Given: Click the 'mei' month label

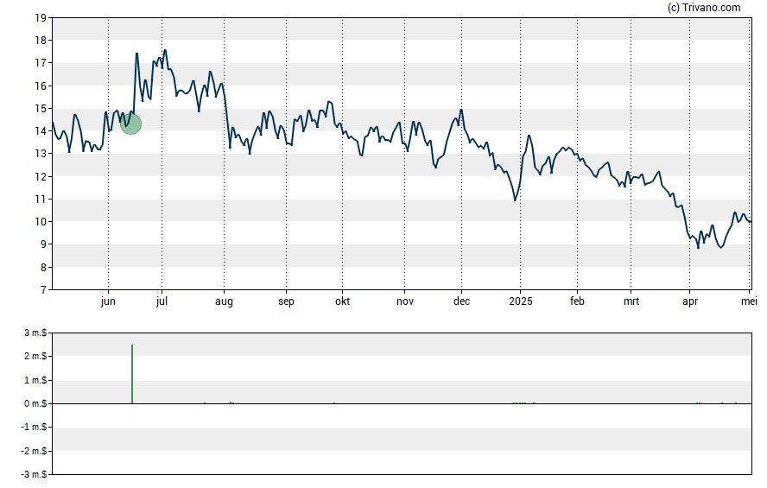Looking at the screenshot, I should pyautogui.click(x=749, y=301).
